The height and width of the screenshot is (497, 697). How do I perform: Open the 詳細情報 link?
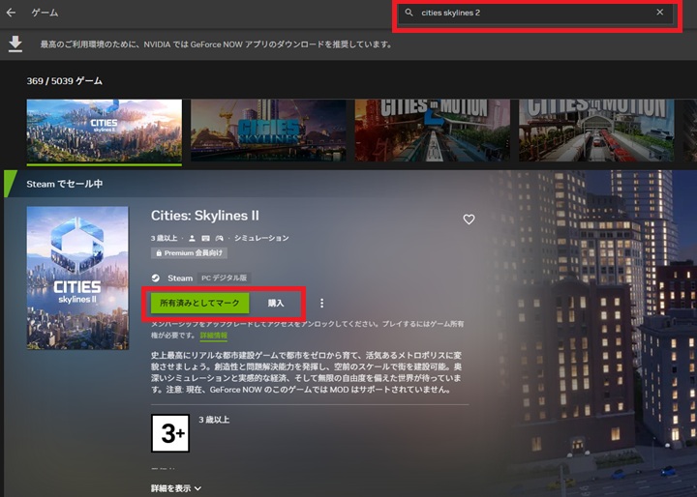click(x=214, y=336)
